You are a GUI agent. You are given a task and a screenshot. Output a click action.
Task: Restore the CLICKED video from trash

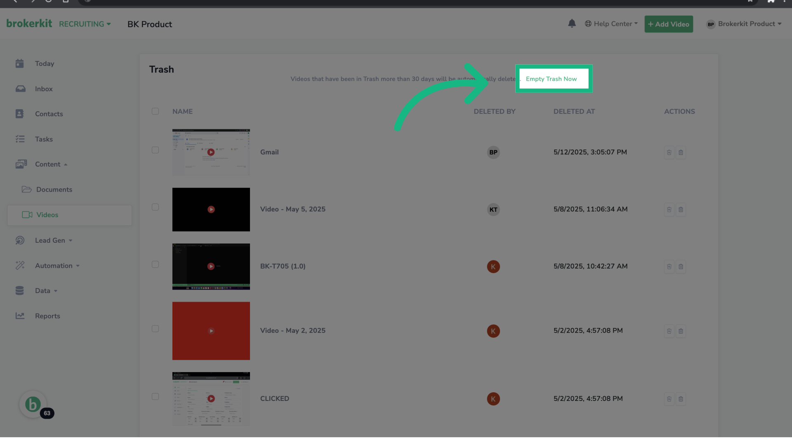click(669, 399)
